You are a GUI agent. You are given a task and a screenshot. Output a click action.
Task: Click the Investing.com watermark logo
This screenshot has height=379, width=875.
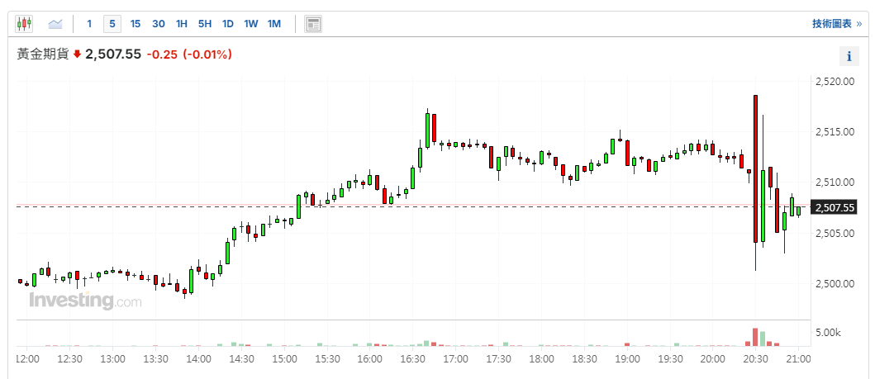pos(85,301)
